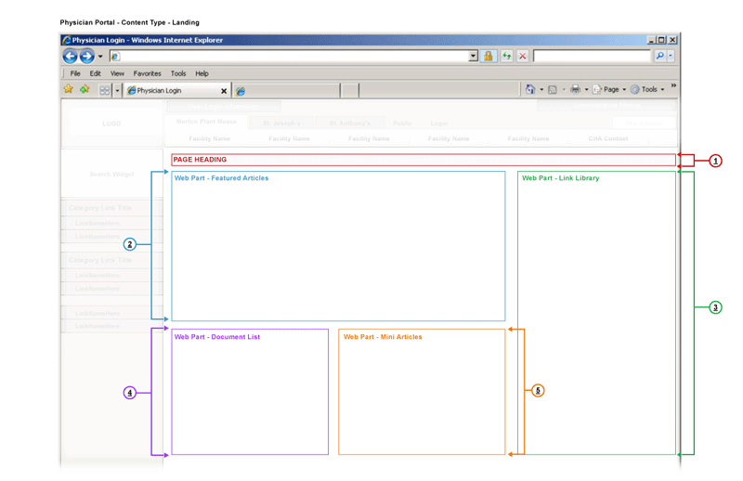Maximize the Internet Explorer window
The image size is (743, 481).
coord(661,40)
